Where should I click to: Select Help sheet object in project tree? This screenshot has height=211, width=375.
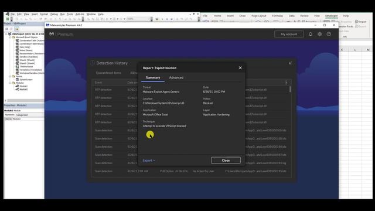[23, 47]
